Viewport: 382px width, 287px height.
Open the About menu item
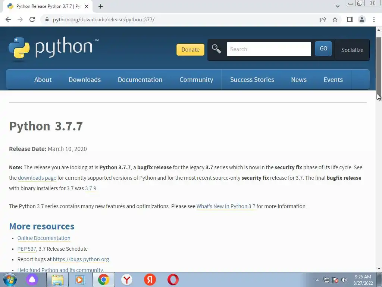pyautogui.click(x=43, y=80)
